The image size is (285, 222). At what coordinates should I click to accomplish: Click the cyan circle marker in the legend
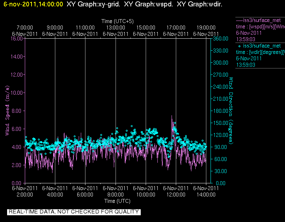click(239, 46)
